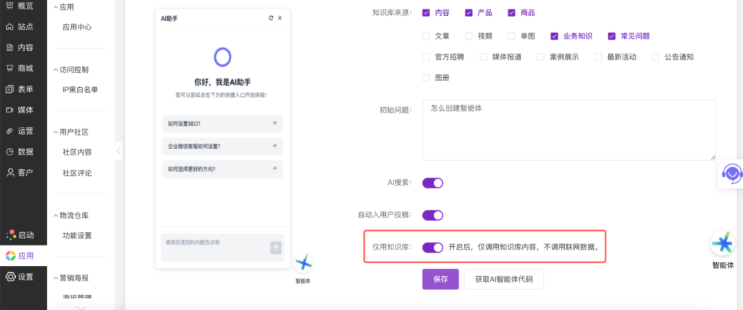Viewport: 743px width, 310px height.
Task: Click 获取AI智能体代码 button
Action: point(504,279)
